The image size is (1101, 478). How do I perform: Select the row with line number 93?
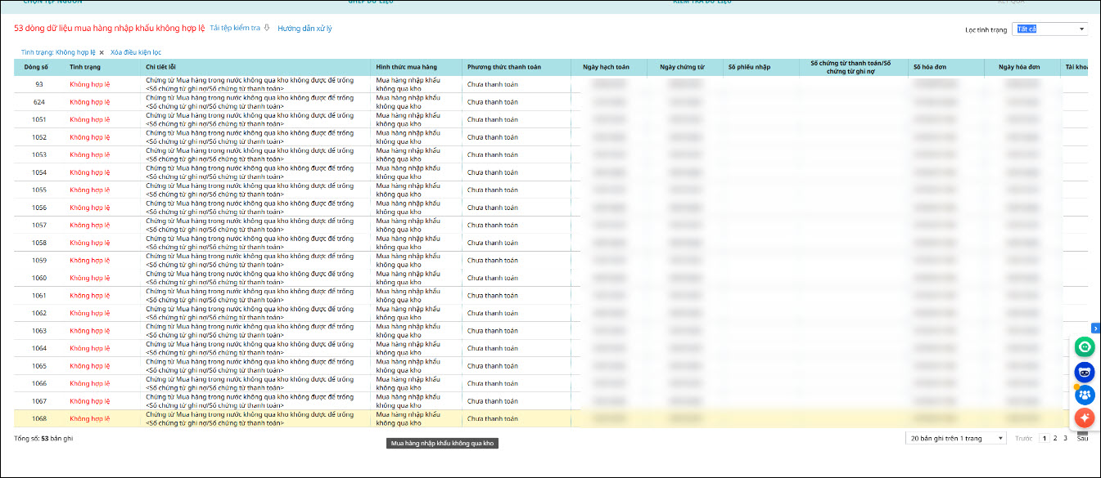tap(39, 84)
